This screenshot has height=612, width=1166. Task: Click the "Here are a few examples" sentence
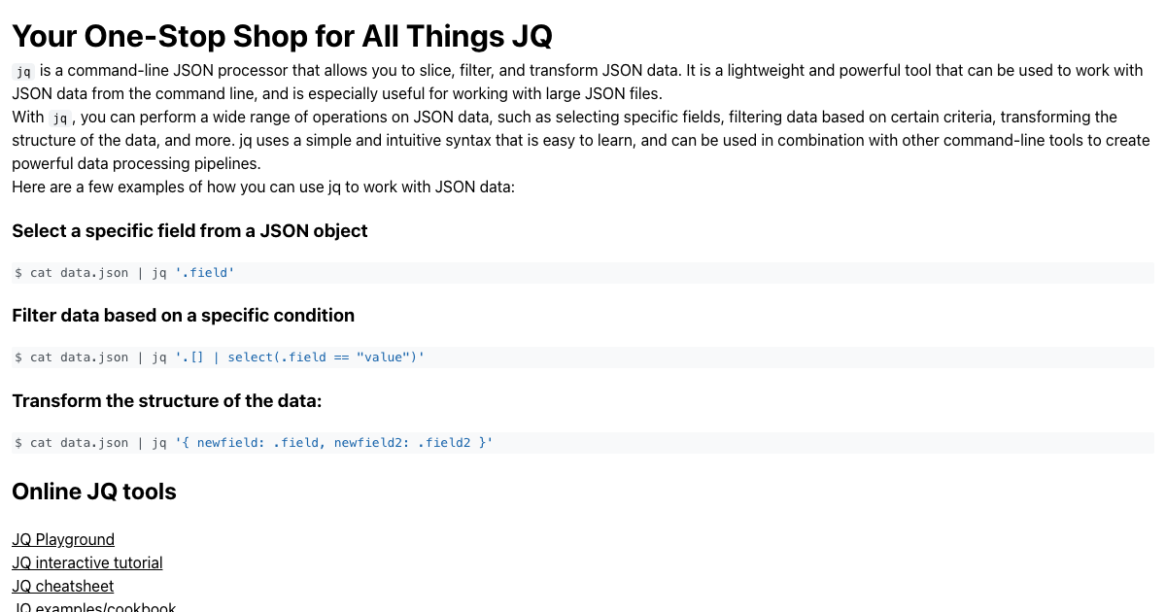[x=262, y=187]
